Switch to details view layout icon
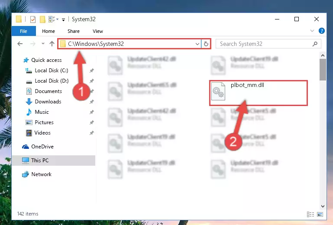Screen dimensions: 333x225 tap(310, 214)
